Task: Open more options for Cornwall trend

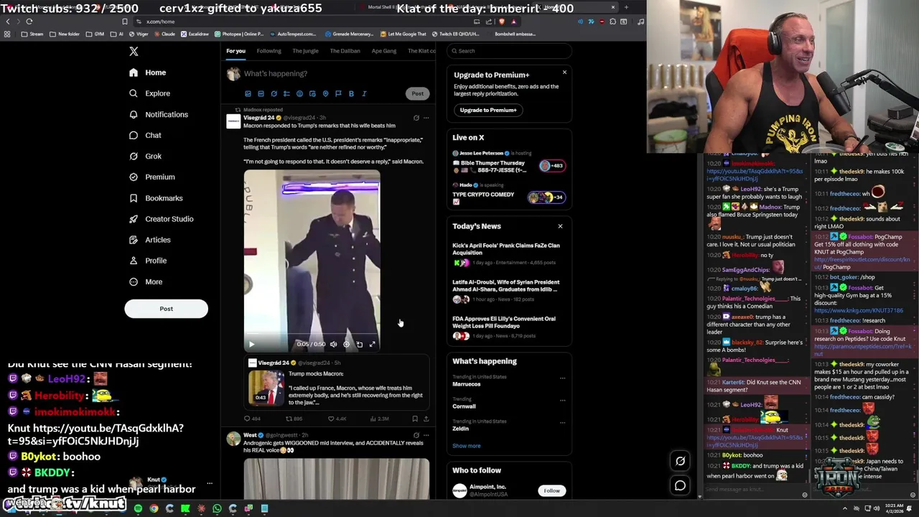Action: coord(562,400)
